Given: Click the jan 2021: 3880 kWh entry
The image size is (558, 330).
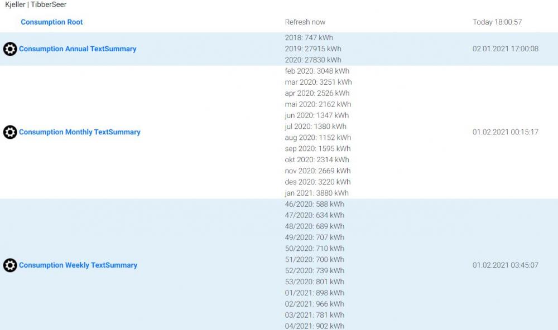Looking at the screenshot, I should pyautogui.click(x=316, y=193).
